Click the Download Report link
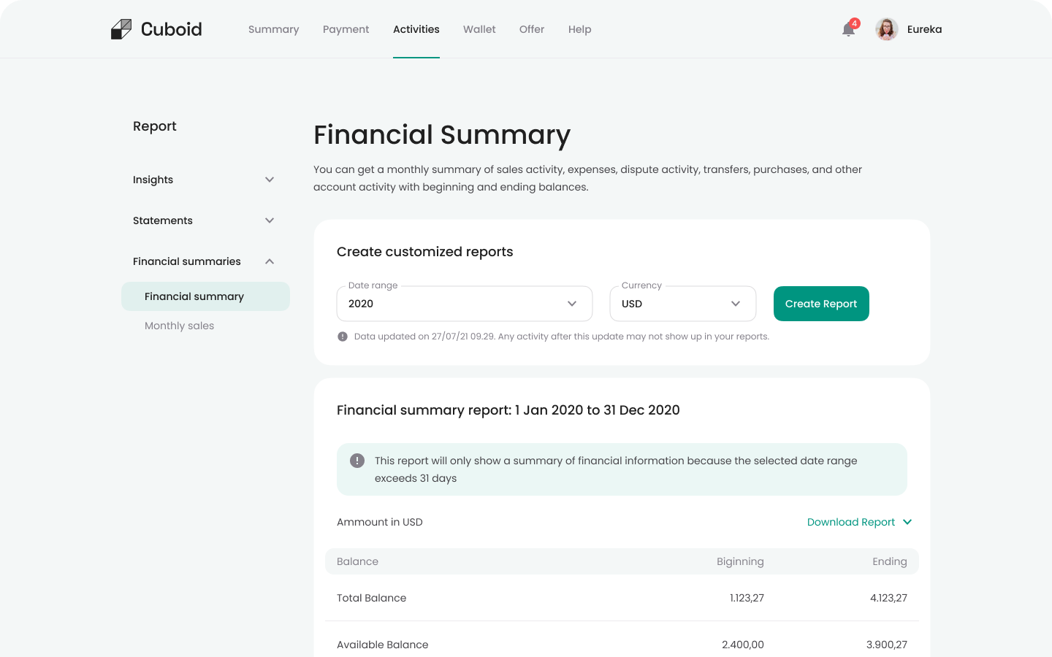Image resolution: width=1052 pixels, height=657 pixels. 850,522
